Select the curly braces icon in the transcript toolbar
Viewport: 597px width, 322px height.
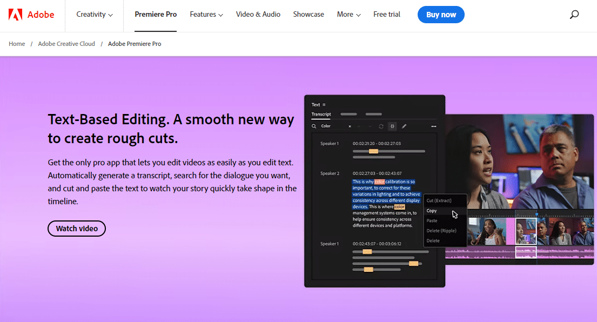coord(392,126)
